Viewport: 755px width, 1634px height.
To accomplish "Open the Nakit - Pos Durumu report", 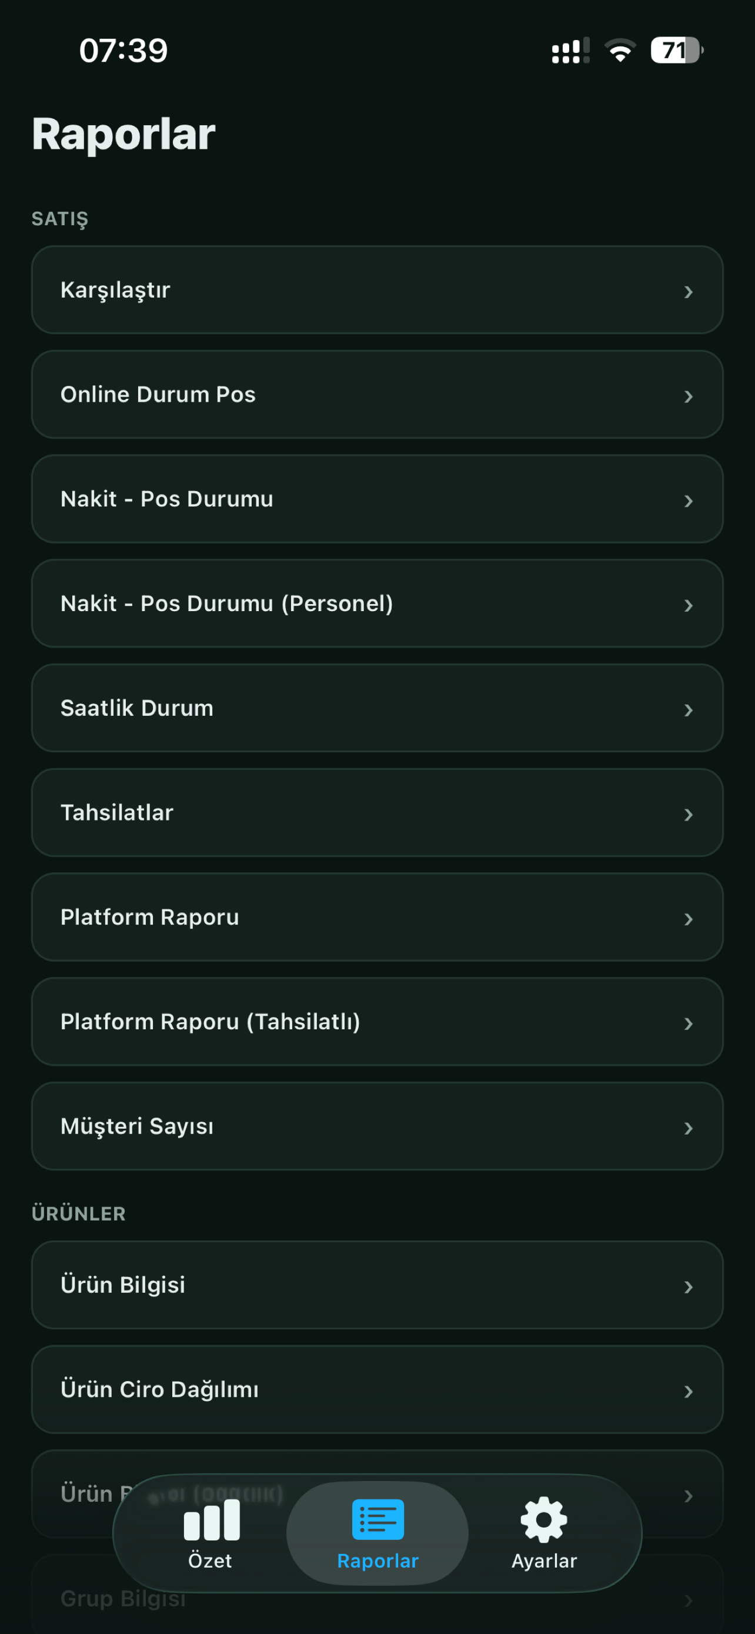I will [377, 499].
